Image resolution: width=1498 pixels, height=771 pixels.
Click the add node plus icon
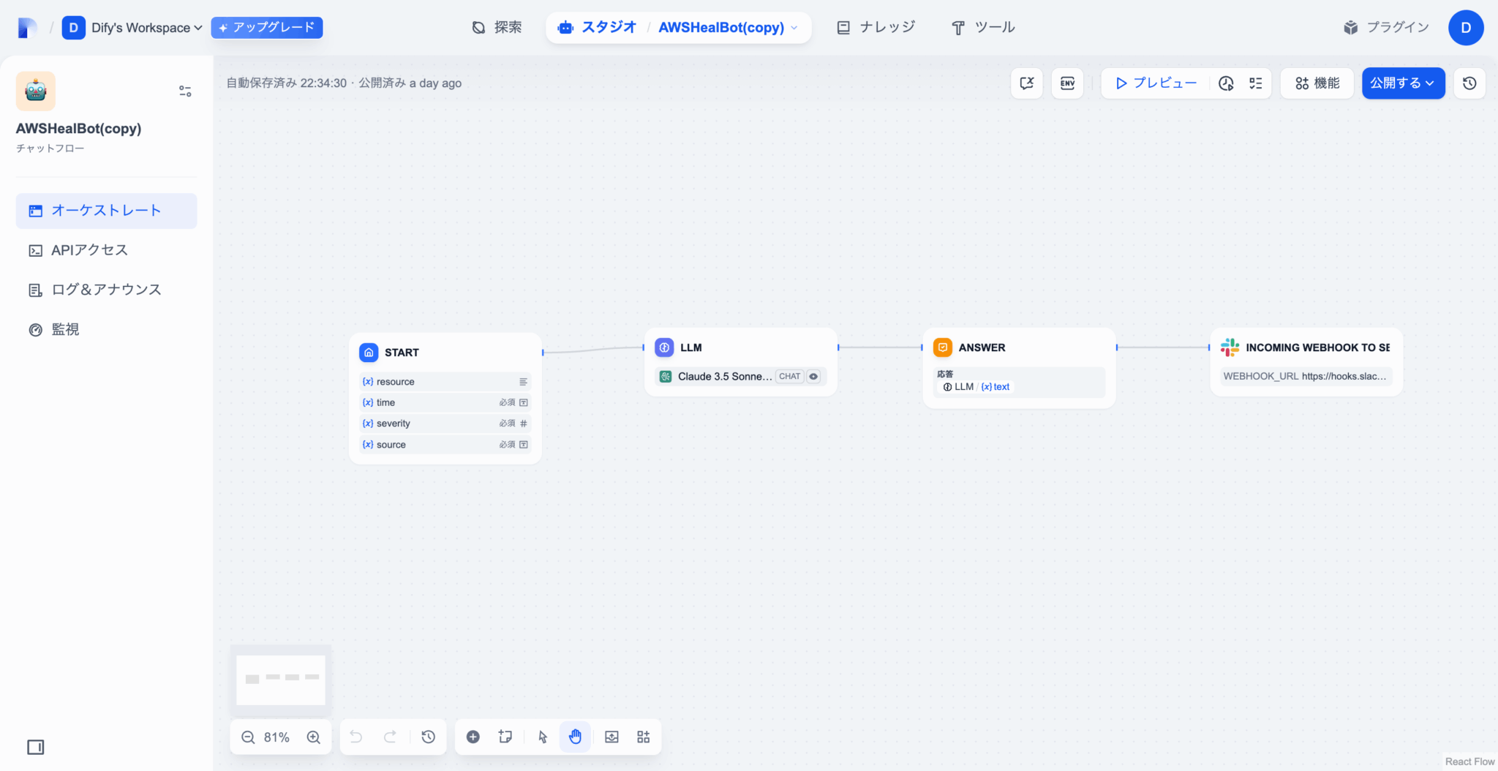[x=473, y=737]
